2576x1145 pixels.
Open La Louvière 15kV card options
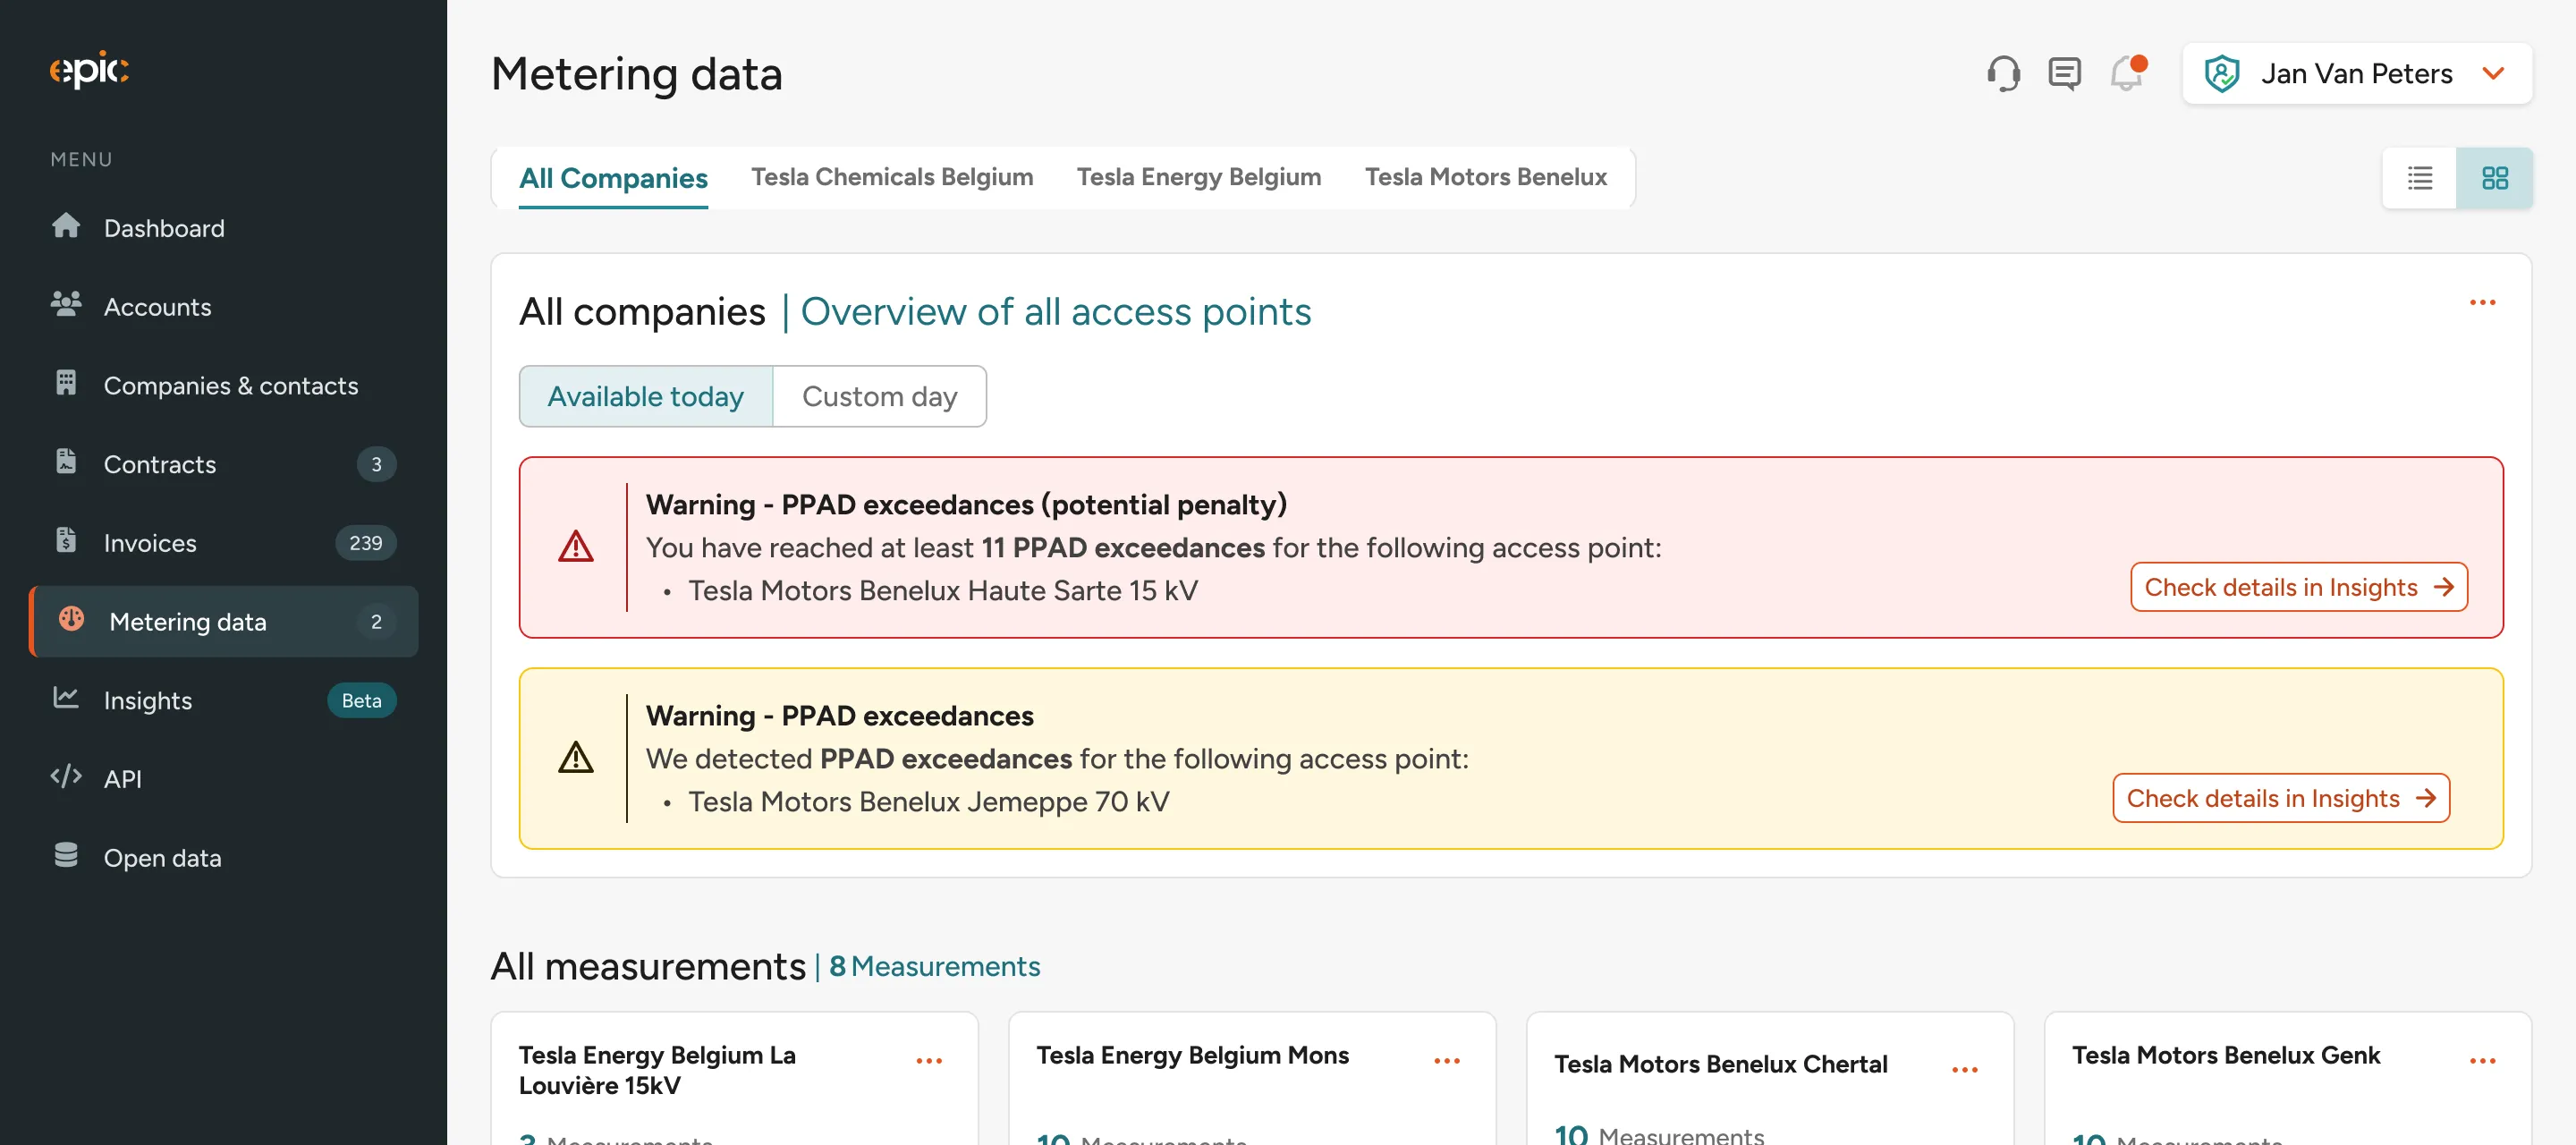[x=929, y=1061]
